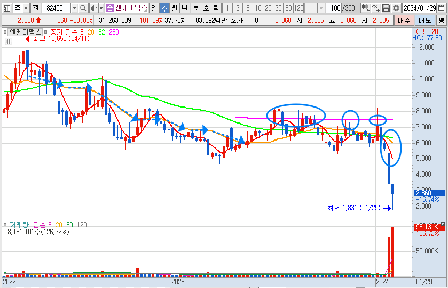This screenshot has width=448, height=288.
Task: Click the 83,592백만 trade amount value
Action: point(211,21)
